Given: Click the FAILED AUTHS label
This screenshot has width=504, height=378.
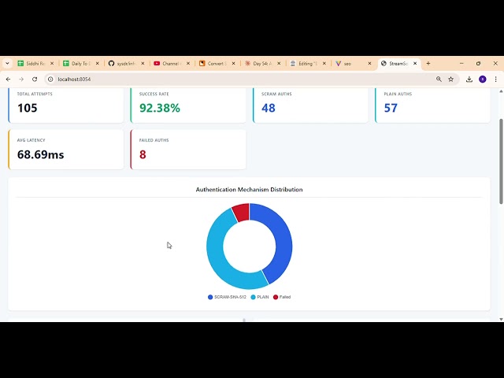Looking at the screenshot, I should pos(154,140).
